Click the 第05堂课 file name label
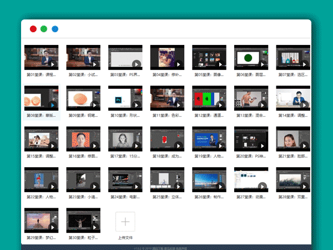 [209, 74]
